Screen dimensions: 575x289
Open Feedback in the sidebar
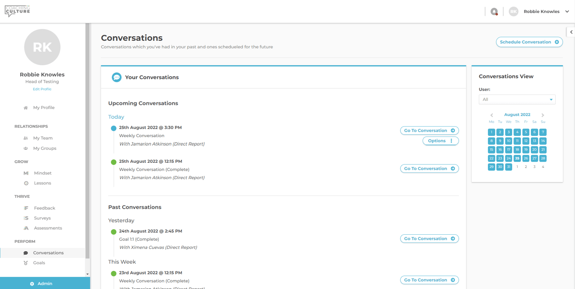[x=44, y=208]
